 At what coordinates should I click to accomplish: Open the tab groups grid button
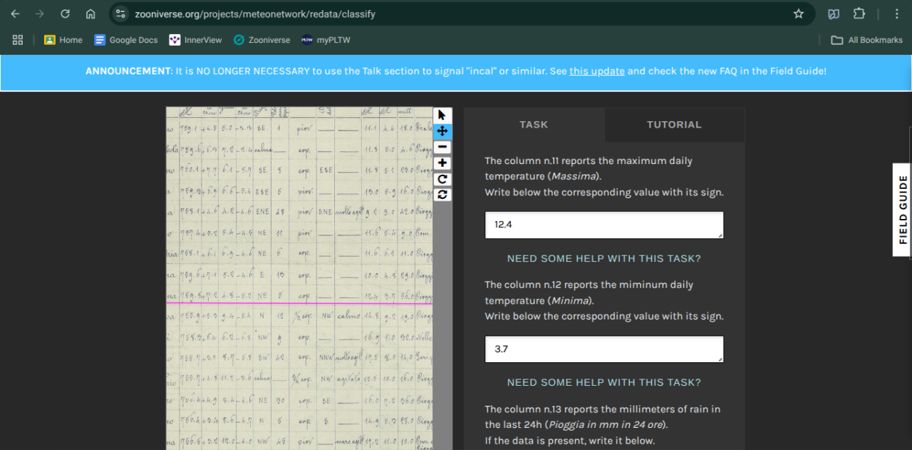point(18,40)
